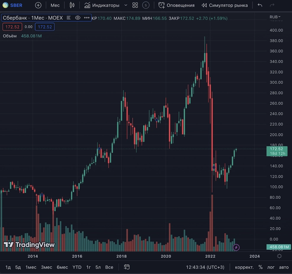Open the layout grid templates icon

[x=135, y=5]
